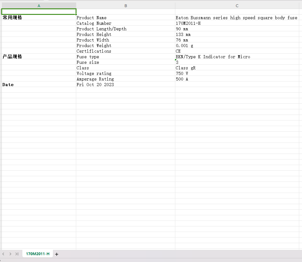Select the Class gR value cell
The height and width of the screenshot is (262, 302).
237,68
